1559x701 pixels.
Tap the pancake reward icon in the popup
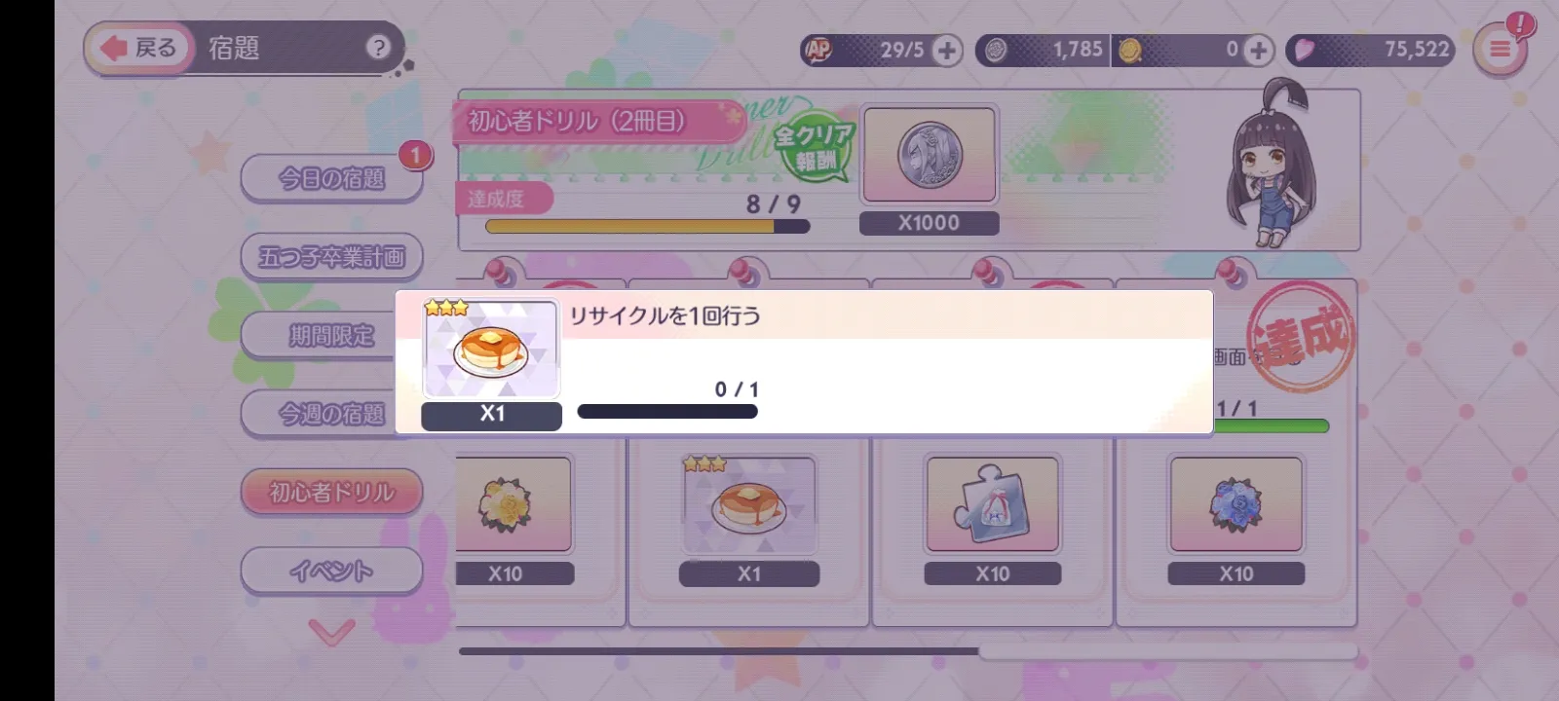491,349
